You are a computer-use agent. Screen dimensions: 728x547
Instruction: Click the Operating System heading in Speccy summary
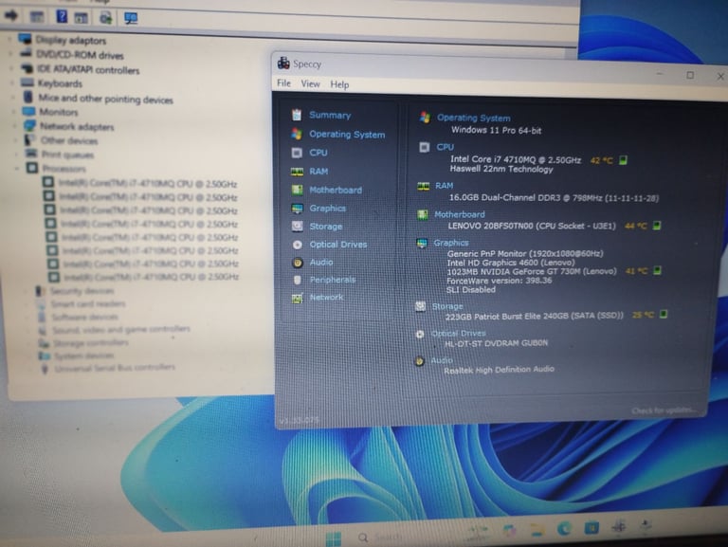[x=473, y=118]
